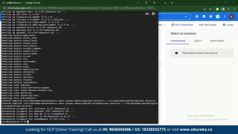This screenshot has width=238, height=134.
Task: Open Chrome profile K icon in toolbar
Action: click(x=228, y=9)
